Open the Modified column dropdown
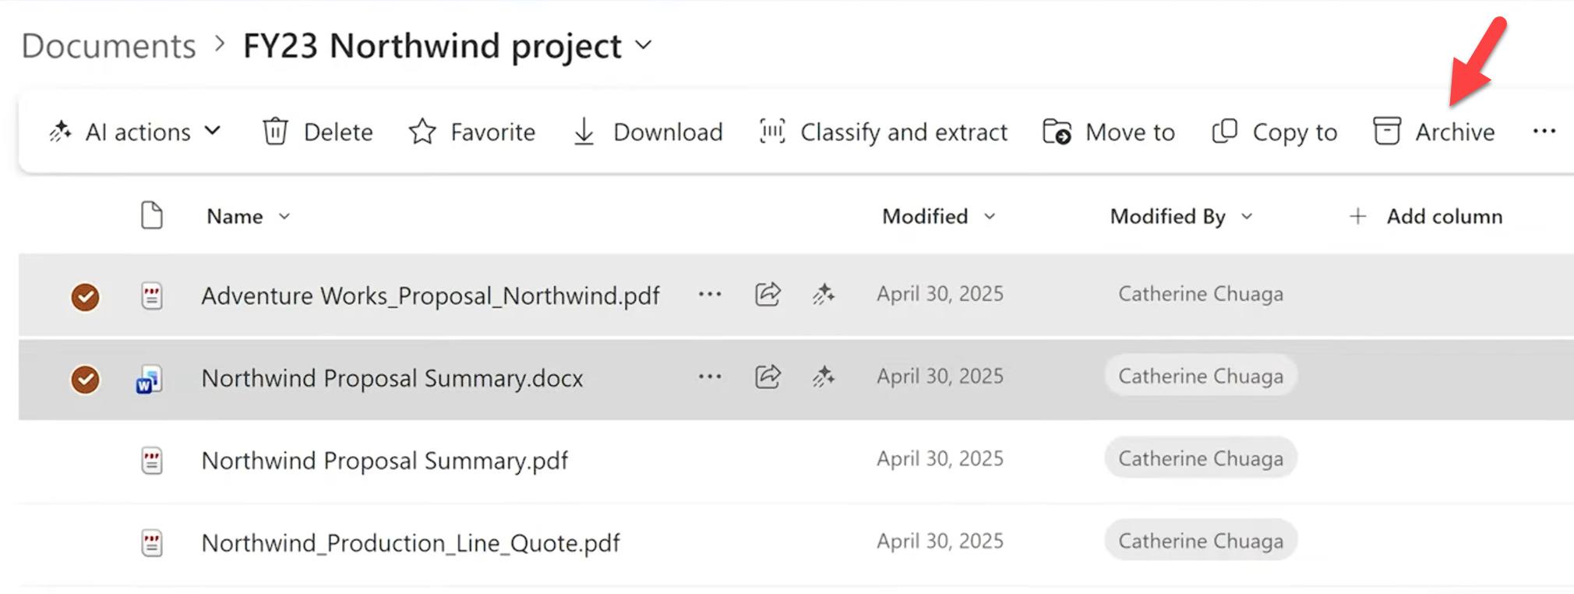 (990, 216)
